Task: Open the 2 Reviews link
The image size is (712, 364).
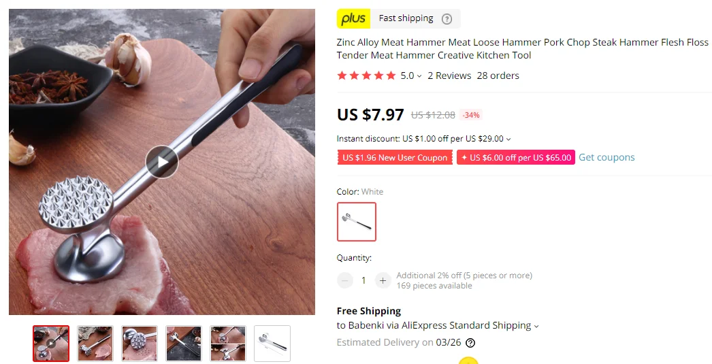Action: (449, 76)
